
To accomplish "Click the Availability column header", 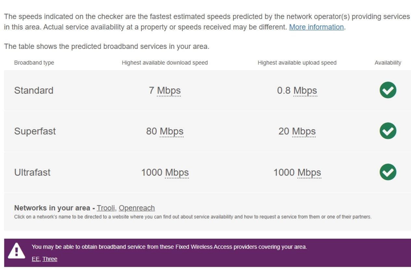I will coord(388,63).
